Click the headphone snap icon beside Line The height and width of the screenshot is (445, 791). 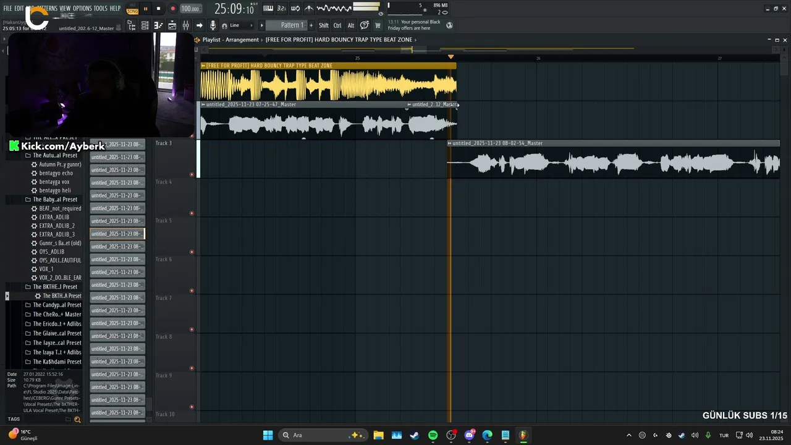pyautogui.click(x=224, y=25)
